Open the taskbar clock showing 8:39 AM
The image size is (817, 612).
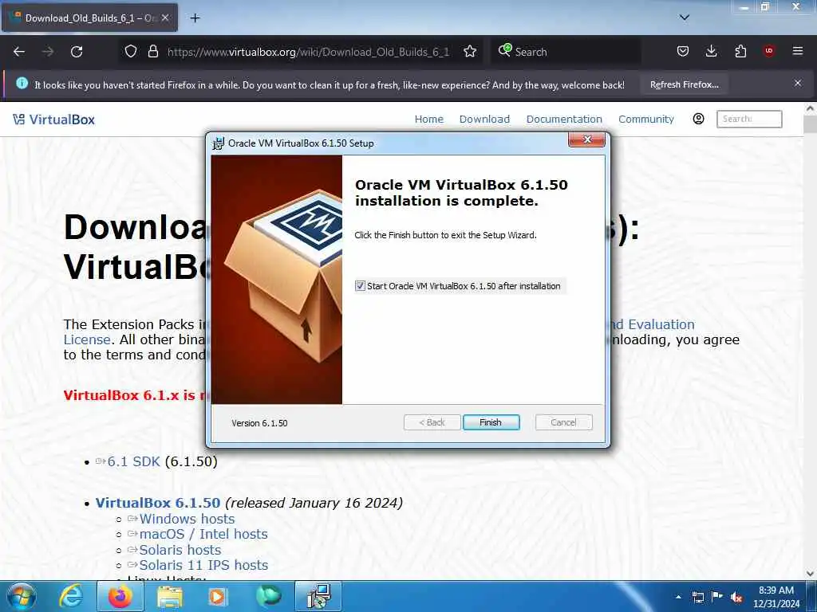coord(776,597)
